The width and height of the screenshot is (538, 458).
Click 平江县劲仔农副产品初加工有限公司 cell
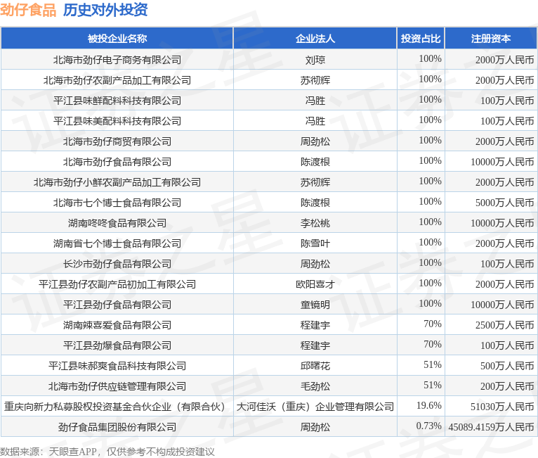pos(117,284)
